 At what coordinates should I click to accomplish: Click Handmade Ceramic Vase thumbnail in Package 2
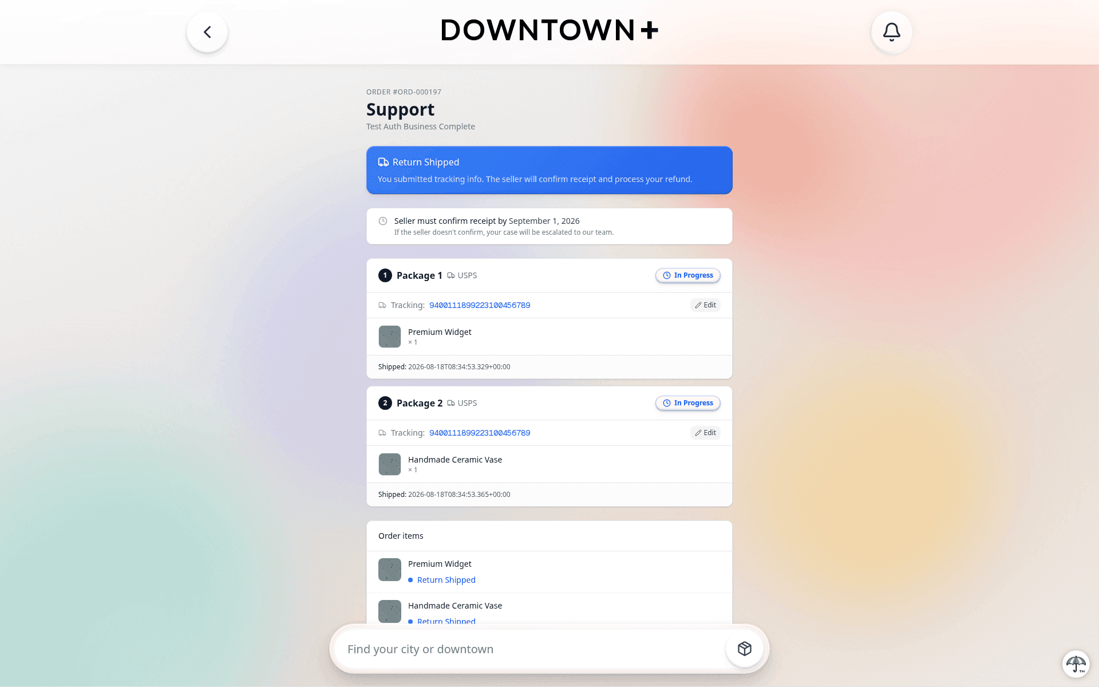coord(390,464)
